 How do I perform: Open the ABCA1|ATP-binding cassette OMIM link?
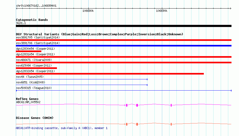coord(61,128)
